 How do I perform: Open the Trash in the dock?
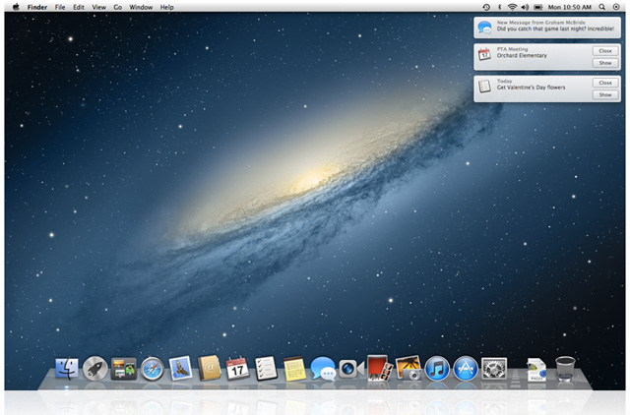(565, 369)
